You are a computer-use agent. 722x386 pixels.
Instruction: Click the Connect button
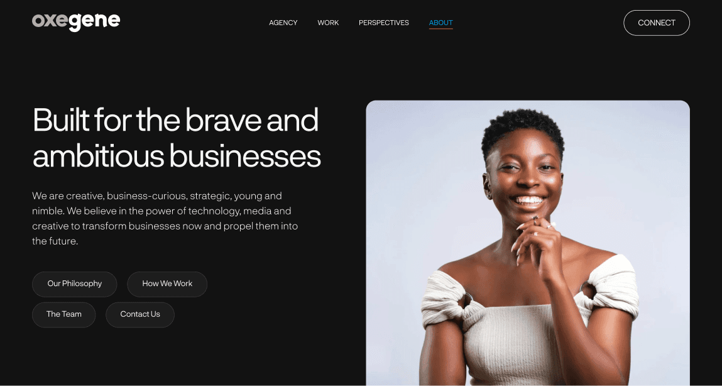point(656,23)
